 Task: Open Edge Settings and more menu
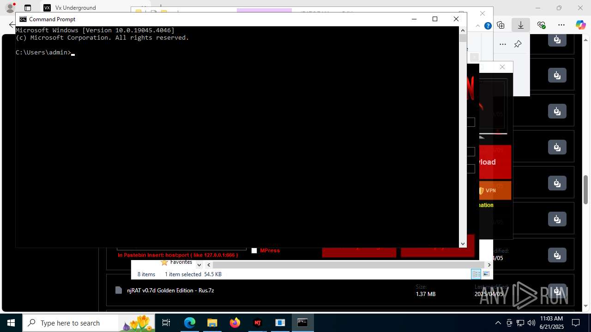561,25
